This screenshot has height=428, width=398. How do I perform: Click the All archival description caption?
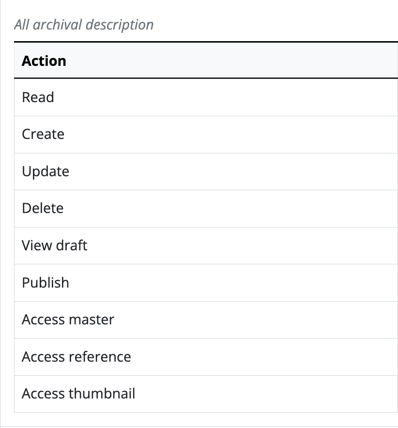pos(84,25)
